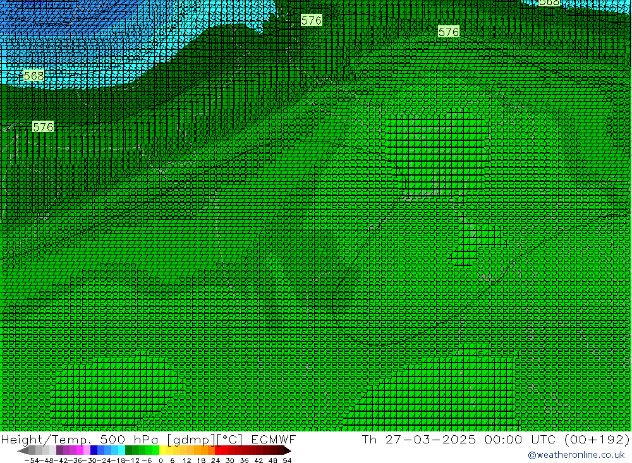Click the 0 value on the temperature scale

(161, 460)
